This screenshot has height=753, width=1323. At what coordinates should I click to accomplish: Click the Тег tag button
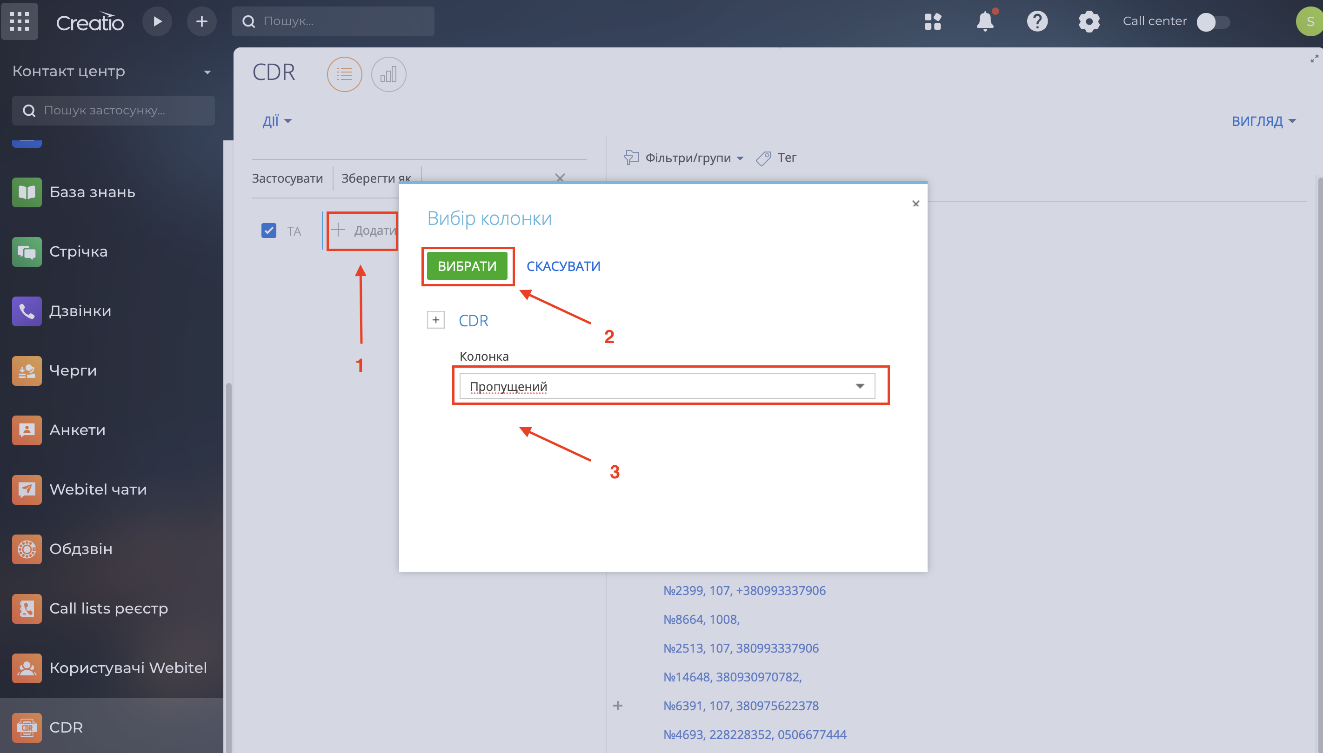pos(776,157)
